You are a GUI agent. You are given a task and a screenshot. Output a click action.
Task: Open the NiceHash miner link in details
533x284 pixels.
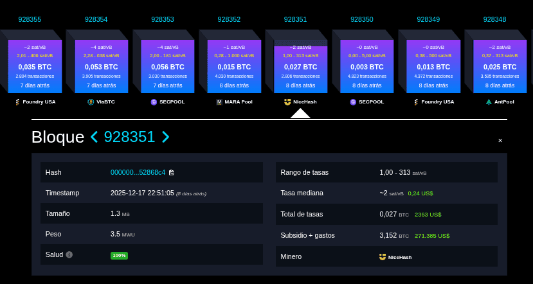click(399, 257)
